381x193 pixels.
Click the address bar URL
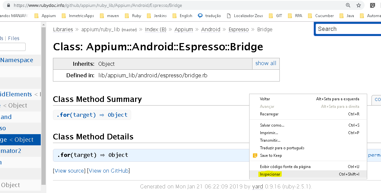[98, 5]
